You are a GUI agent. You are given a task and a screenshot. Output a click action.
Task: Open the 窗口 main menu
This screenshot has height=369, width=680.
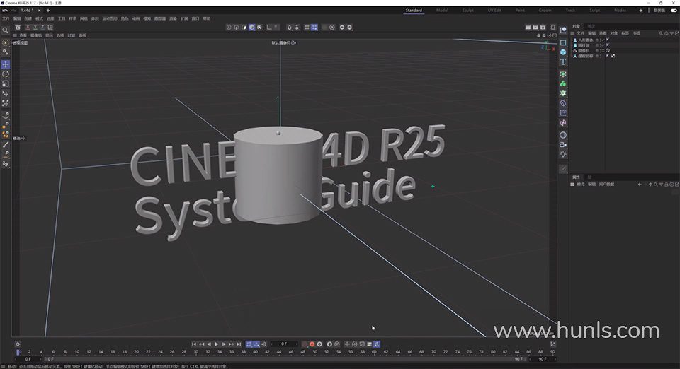(195, 18)
